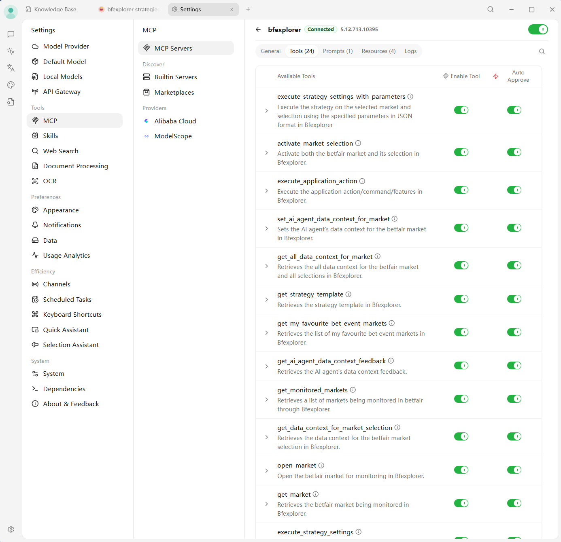Expand the get_strategy_template row
This screenshot has width=561, height=542.
tap(266, 300)
